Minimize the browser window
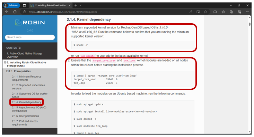Viewport: 254px width, 137px height. pos(231,5)
